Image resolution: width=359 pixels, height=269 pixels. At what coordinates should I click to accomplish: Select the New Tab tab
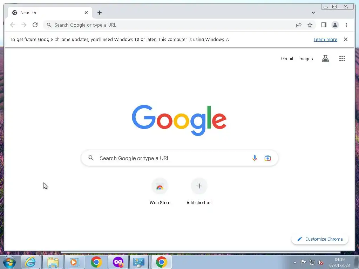coord(50,13)
